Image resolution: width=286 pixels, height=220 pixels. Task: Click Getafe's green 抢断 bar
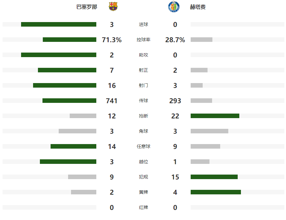[215, 116]
